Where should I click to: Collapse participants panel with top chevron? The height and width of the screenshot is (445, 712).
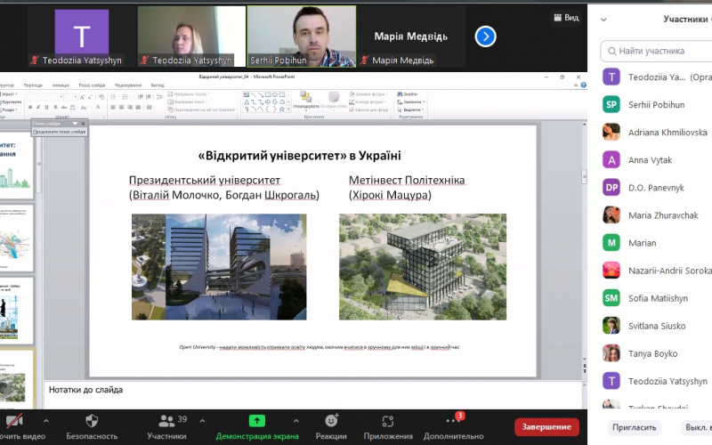point(603,20)
